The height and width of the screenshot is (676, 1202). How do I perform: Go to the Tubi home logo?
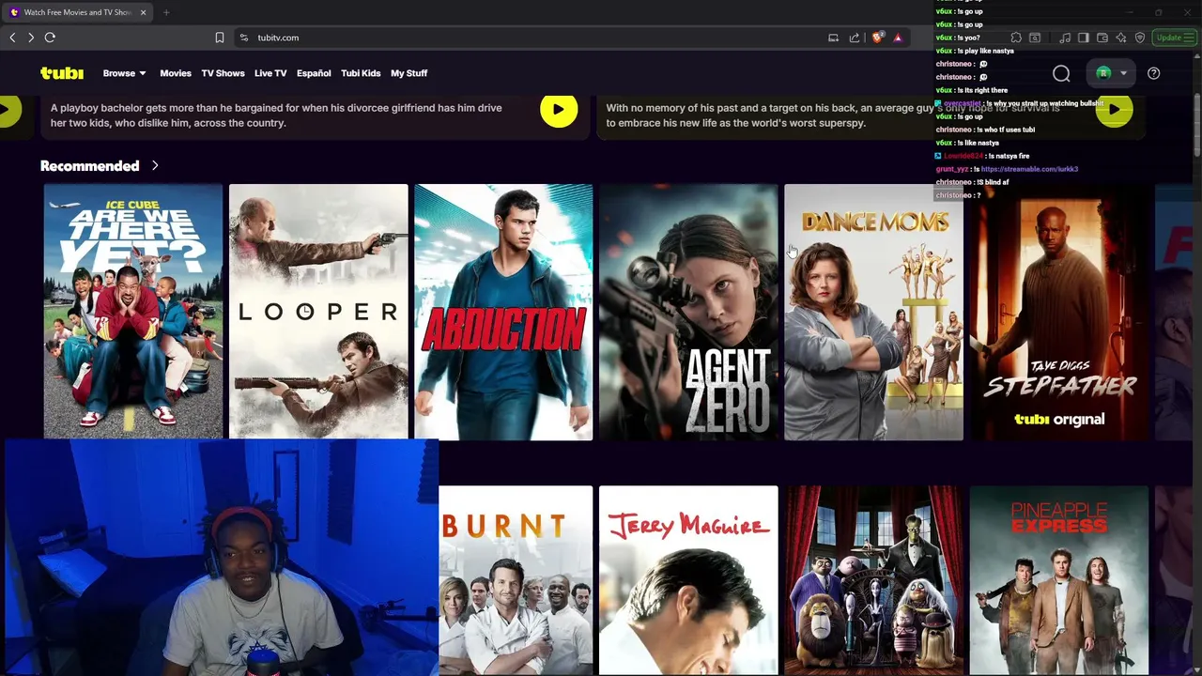point(62,73)
